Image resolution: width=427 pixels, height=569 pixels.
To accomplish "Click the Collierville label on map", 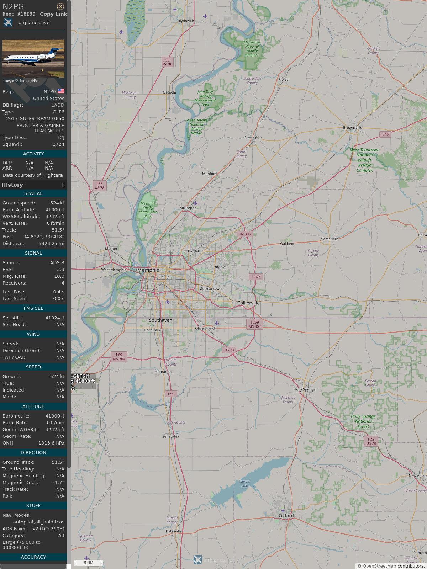I will coord(248,303).
